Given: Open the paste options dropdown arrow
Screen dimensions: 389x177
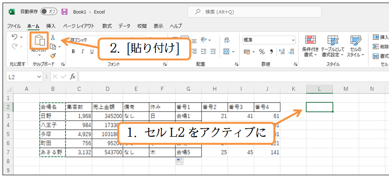Looking at the screenshot, I should [x=39, y=55].
